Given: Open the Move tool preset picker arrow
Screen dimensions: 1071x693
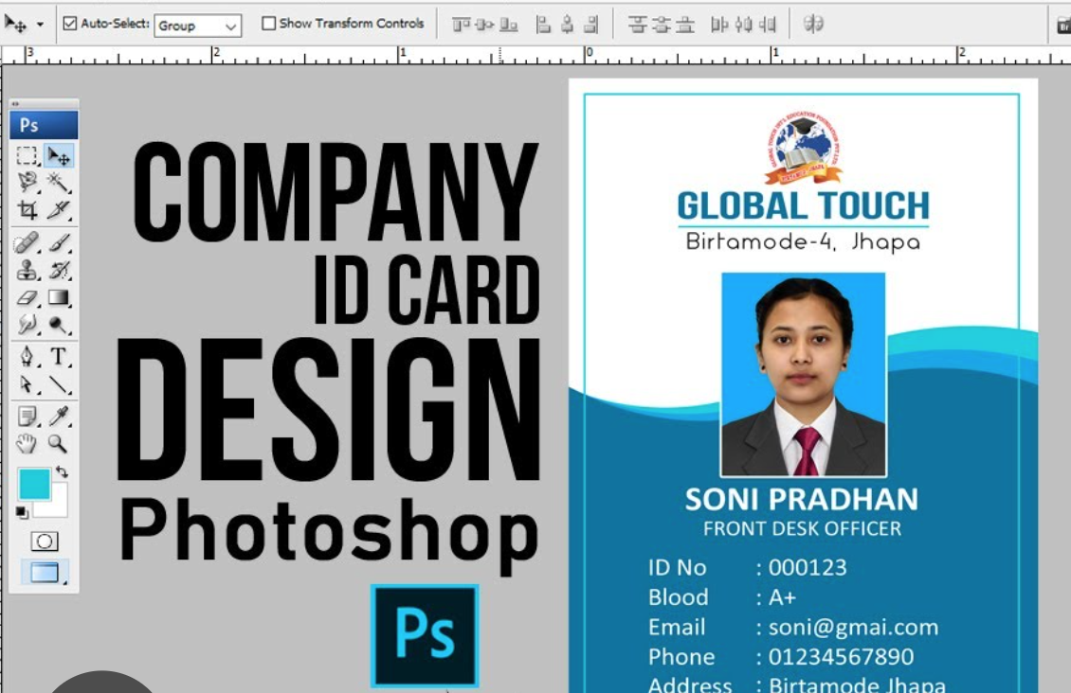Looking at the screenshot, I should (x=41, y=25).
